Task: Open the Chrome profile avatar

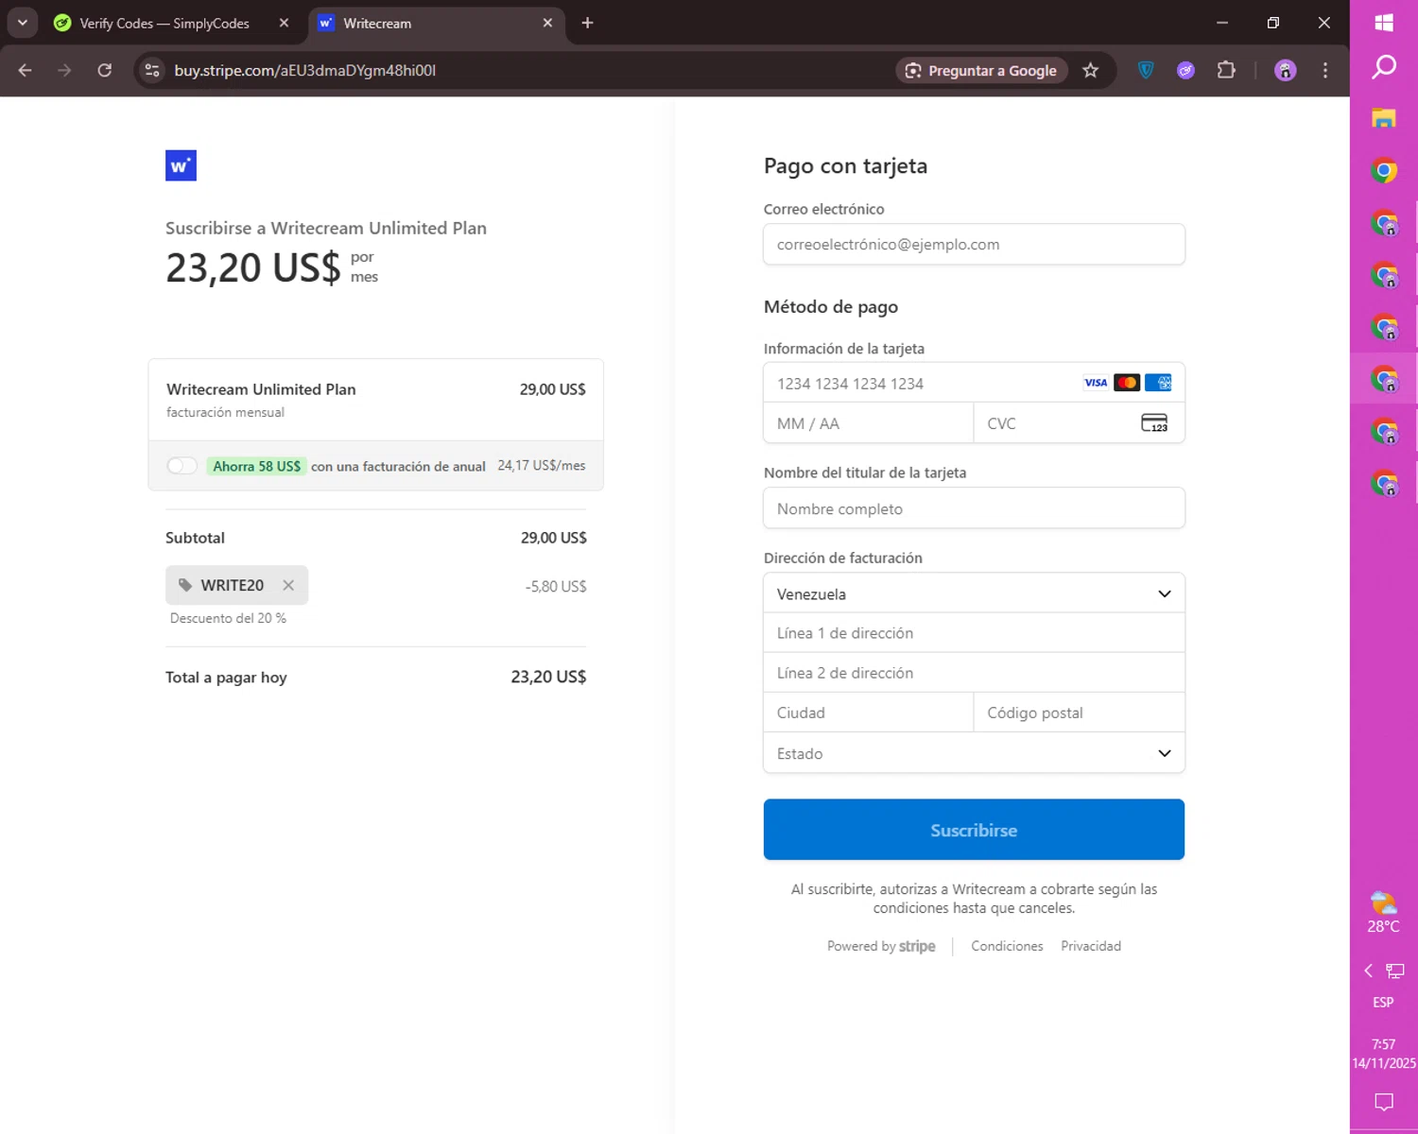Action: click(x=1285, y=70)
